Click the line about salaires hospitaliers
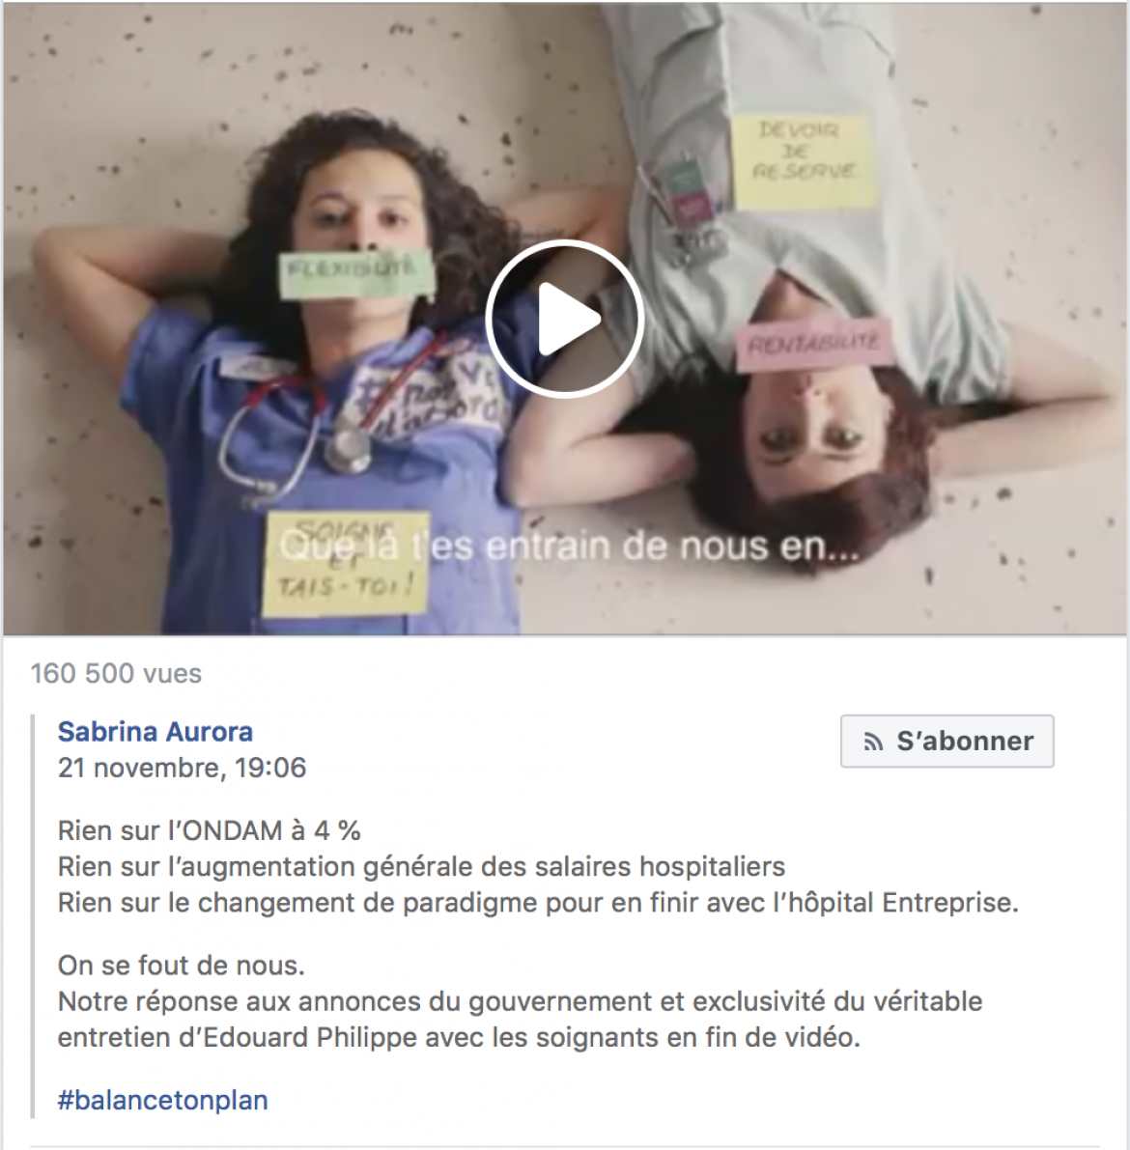Screen dimensions: 1130x1150 (421, 867)
